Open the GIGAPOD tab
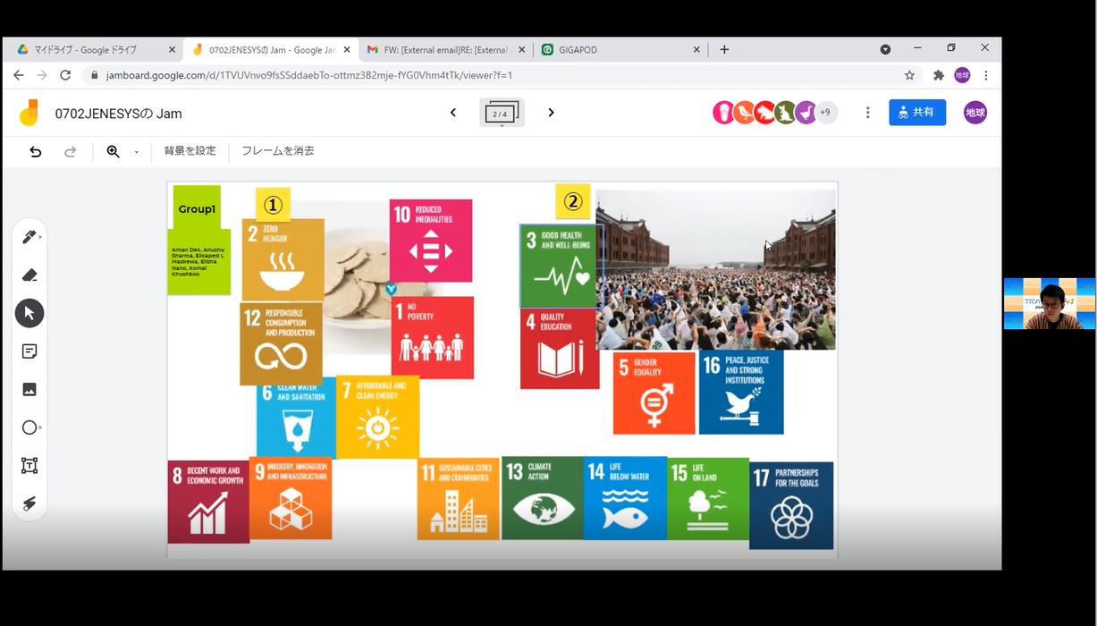The image size is (1097, 626). [x=619, y=50]
